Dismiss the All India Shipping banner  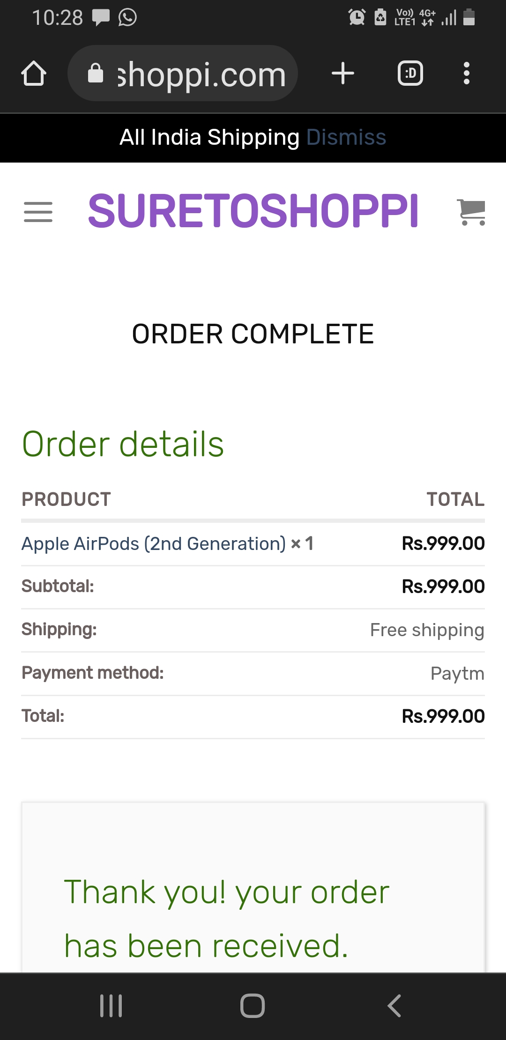point(346,137)
